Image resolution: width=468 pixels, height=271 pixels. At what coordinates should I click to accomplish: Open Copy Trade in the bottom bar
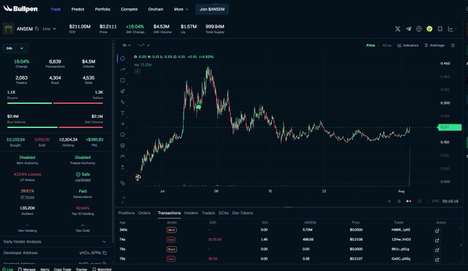point(63,269)
